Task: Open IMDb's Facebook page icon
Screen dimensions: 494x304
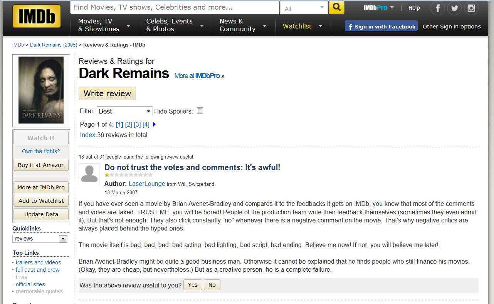Action: (437, 8)
